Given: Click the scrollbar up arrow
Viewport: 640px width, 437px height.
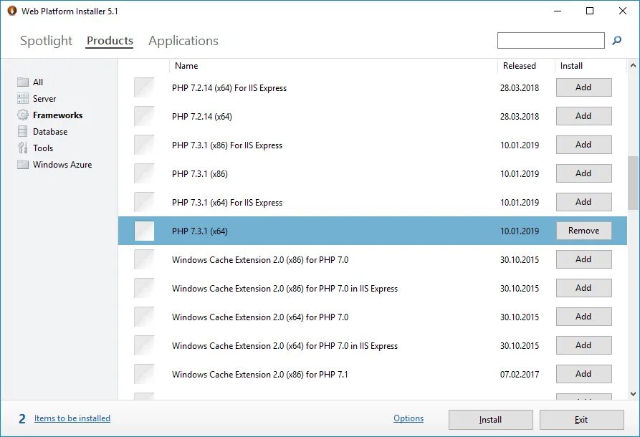Looking at the screenshot, I should coord(633,65).
